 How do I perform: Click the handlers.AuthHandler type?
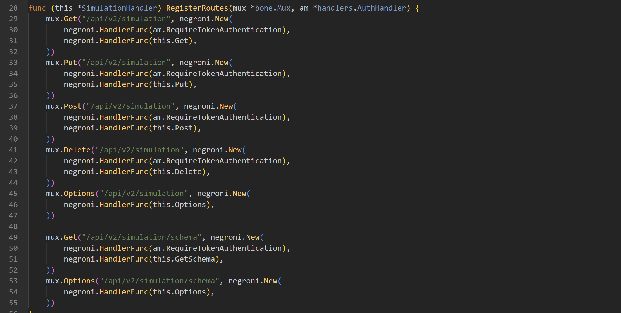point(361,8)
